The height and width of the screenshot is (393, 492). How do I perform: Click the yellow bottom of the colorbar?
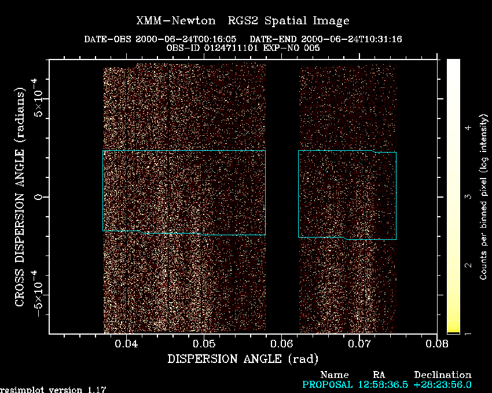pyautogui.click(x=453, y=330)
